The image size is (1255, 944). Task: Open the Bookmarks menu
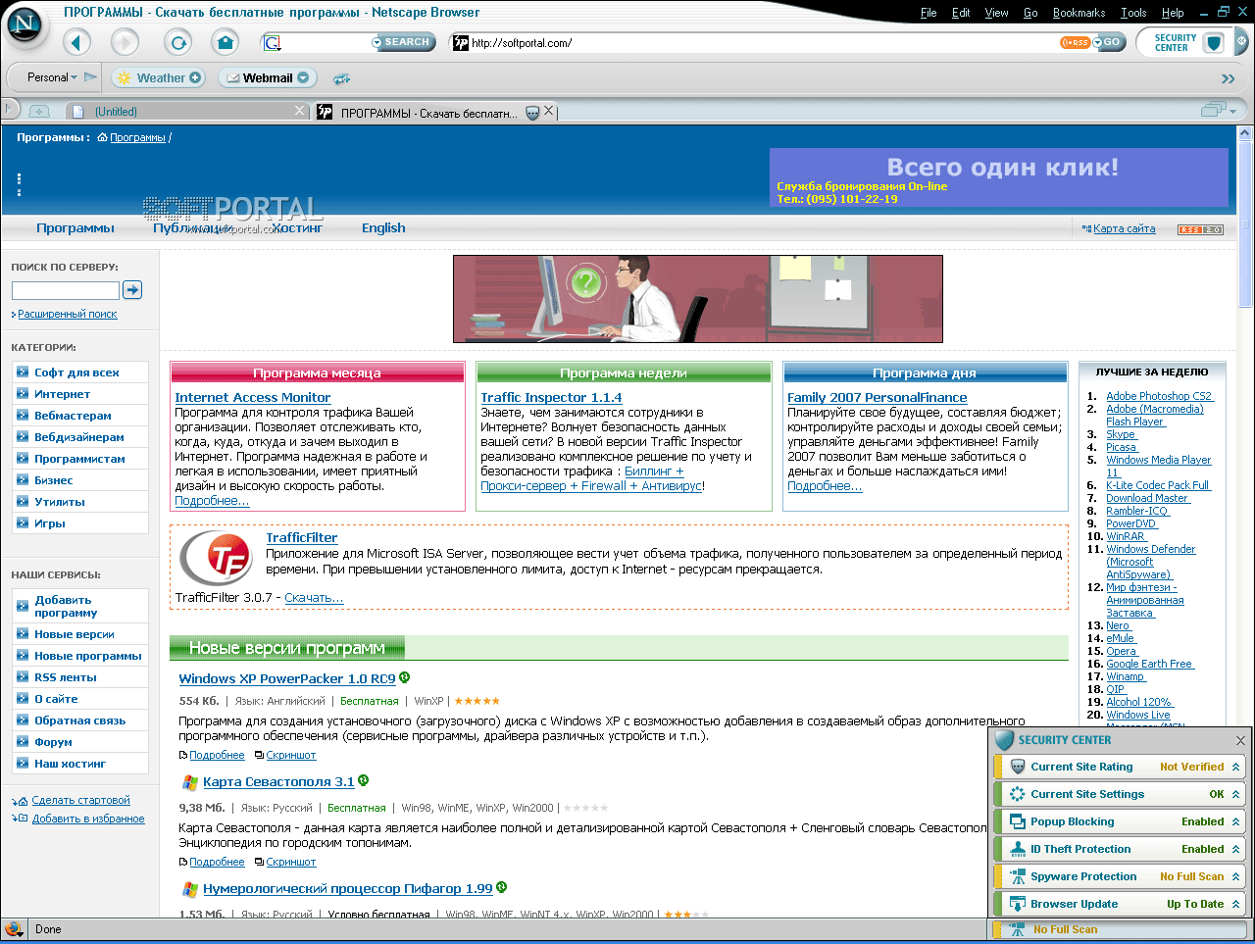pos(1079,13)
